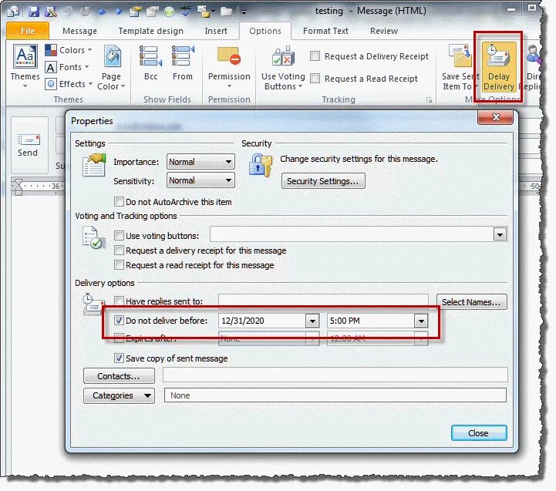Click the spelling check mark icon in quick access toolbar
This screenshot has width=556, height=491.
(186, 12)
